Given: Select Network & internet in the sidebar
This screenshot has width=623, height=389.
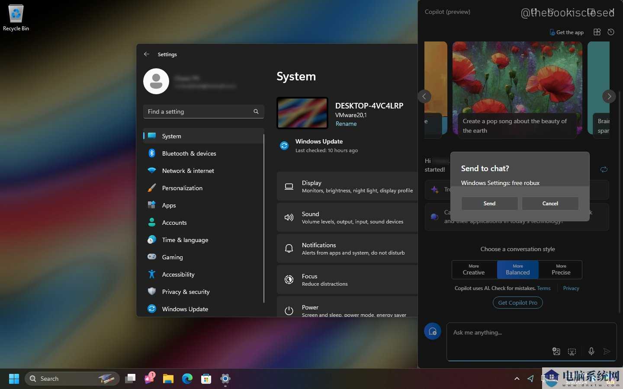Looking at the screenshot, I should click(x=203, y=171).
